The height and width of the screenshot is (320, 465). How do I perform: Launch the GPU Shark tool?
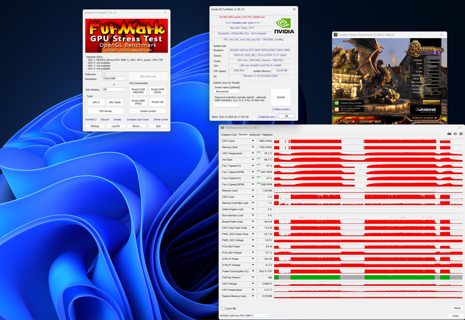pos(115,102)
